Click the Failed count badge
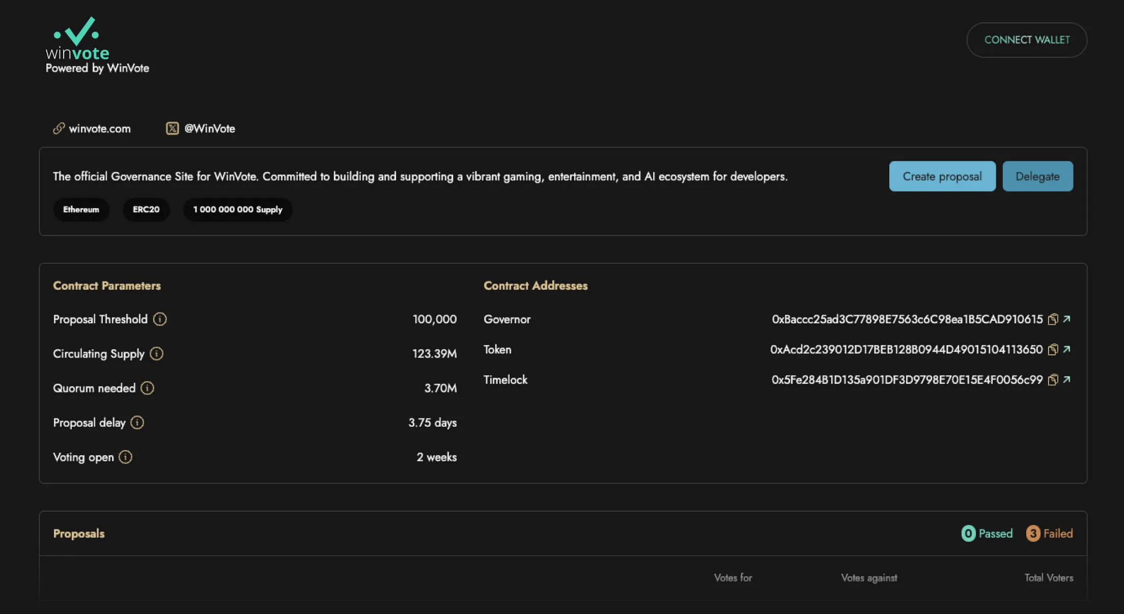This screenshot has height=614, width=1124. coord(1033,534)
